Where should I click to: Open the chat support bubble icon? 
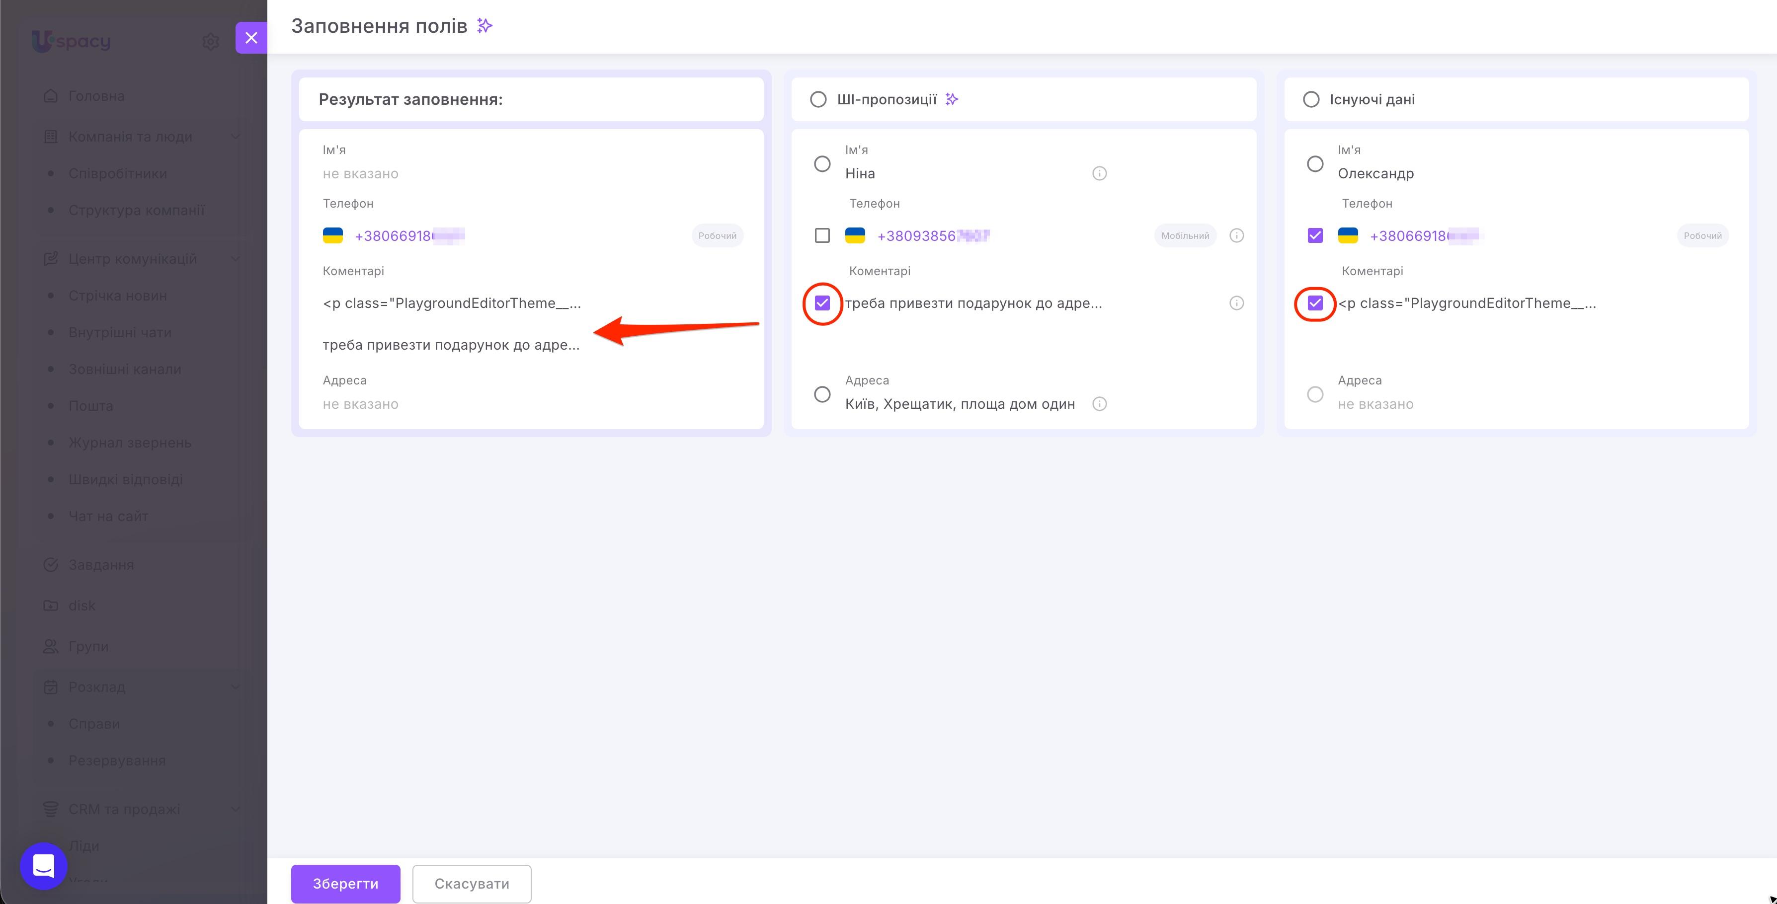point(43,865)
